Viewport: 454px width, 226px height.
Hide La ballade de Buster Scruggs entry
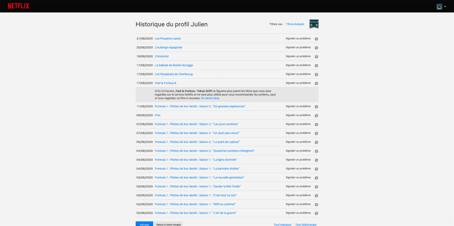pyautogui.click(x=316, y=65)
